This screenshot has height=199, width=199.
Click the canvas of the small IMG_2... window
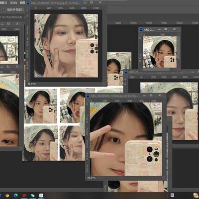click(x=160, y=52)
